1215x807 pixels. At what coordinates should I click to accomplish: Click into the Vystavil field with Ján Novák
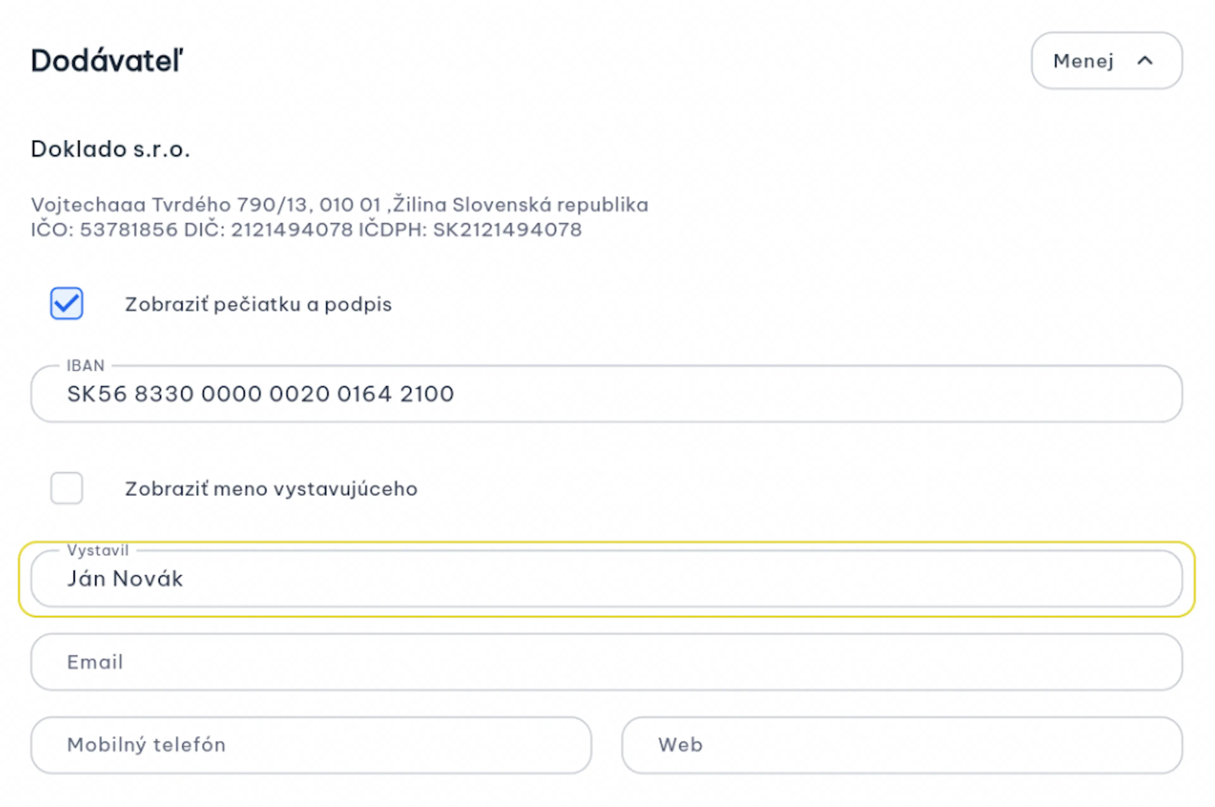[606, 579]
